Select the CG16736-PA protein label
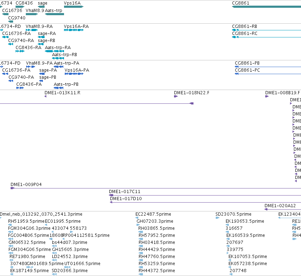 pyautogui.click(x=16, y=70)
